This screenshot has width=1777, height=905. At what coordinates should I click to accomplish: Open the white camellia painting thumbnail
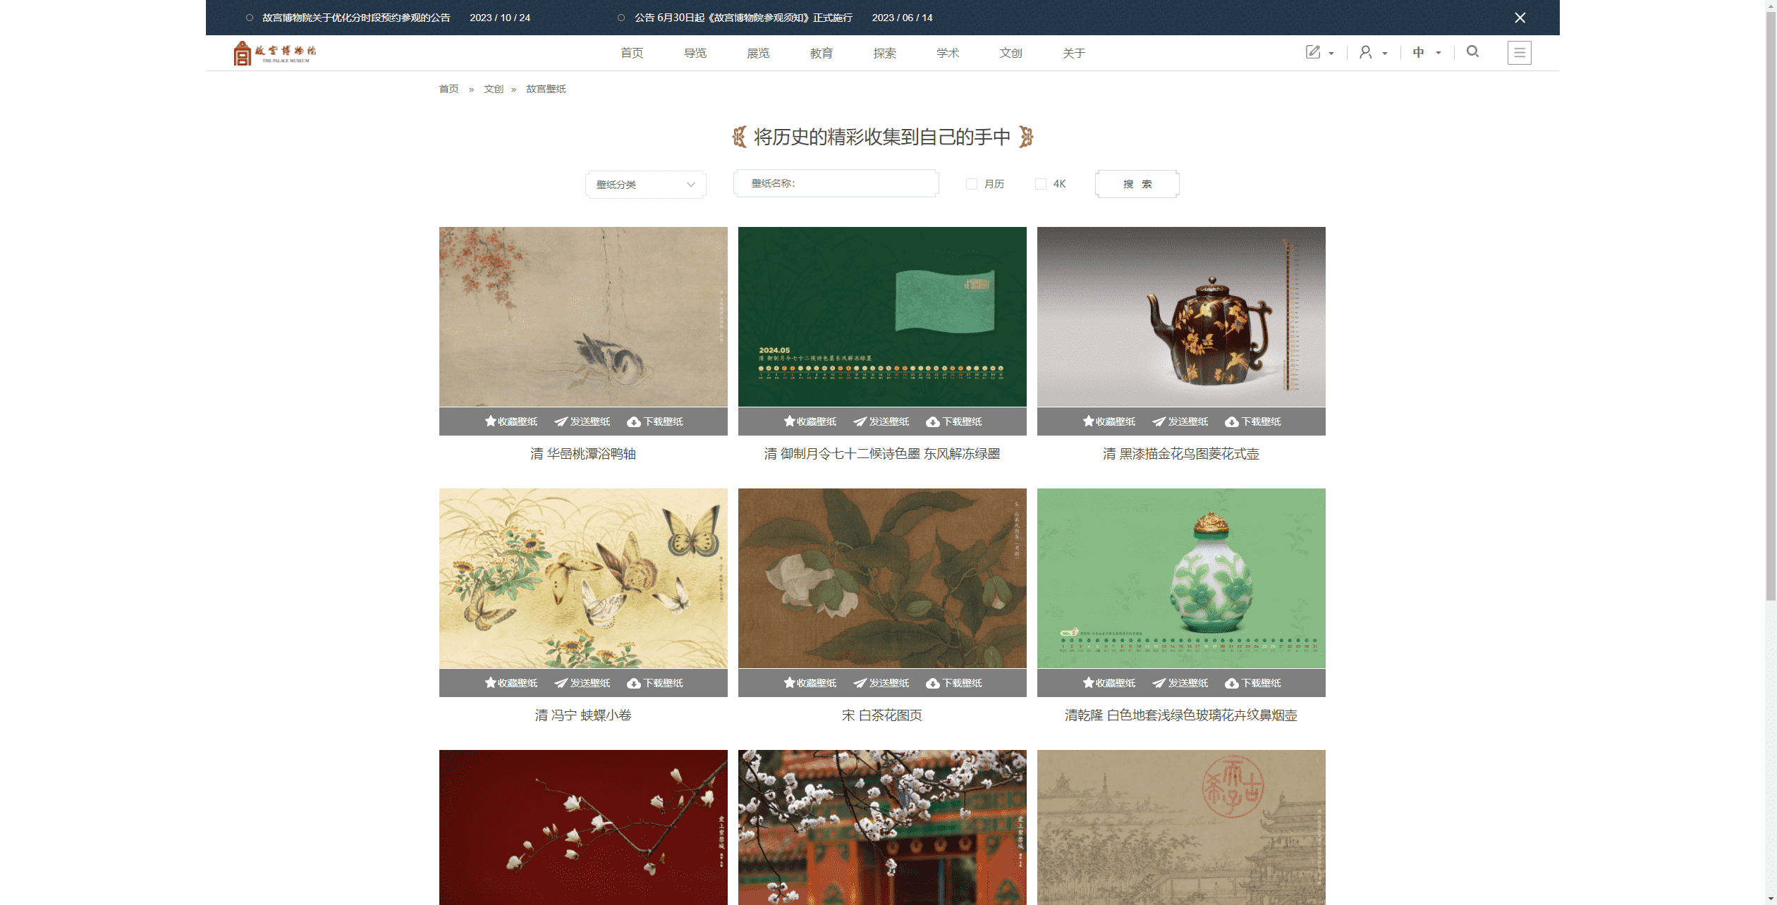click(x=882, y=578)
